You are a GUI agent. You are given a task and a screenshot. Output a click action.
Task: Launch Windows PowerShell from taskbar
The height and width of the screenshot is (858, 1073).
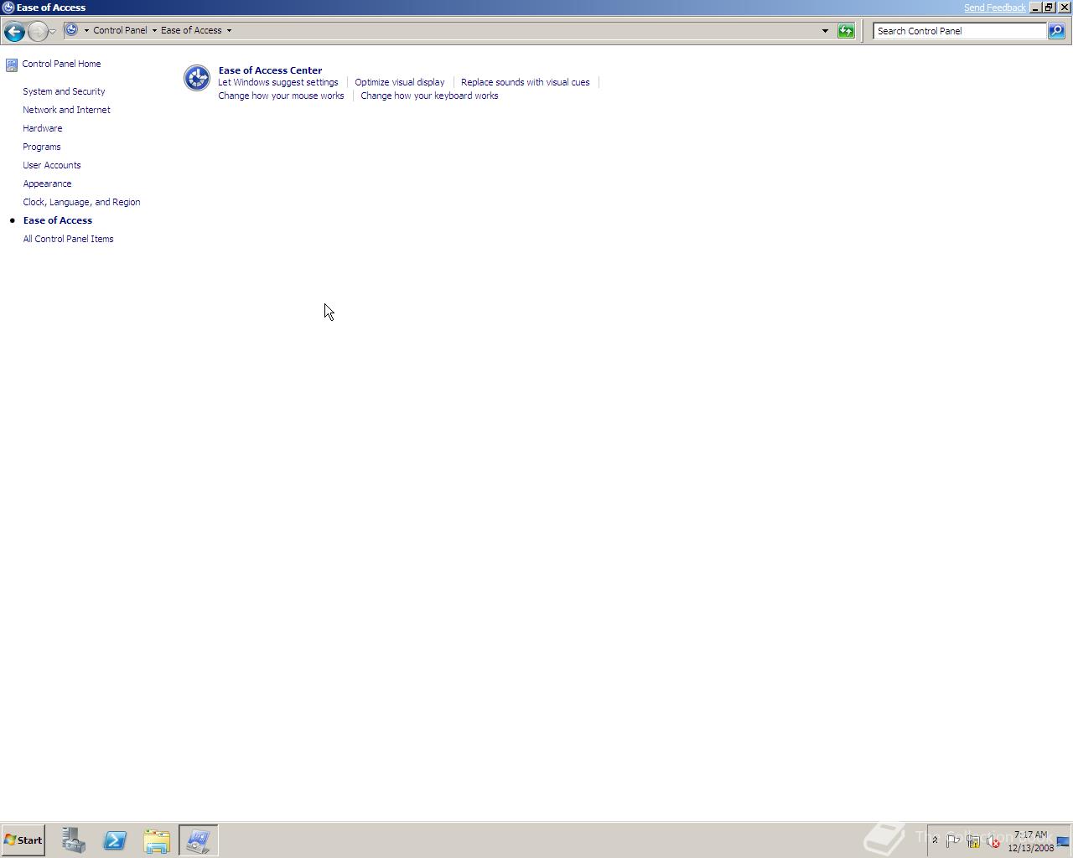point(115,840)
